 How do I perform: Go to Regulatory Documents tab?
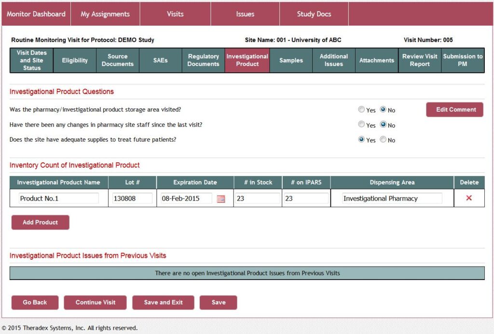[203, 60]
